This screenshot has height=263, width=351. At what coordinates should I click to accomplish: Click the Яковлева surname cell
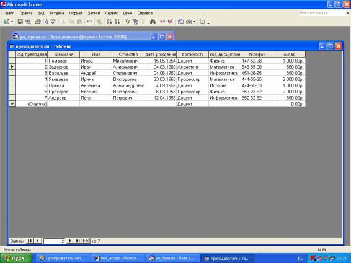(x=64, y=79)
